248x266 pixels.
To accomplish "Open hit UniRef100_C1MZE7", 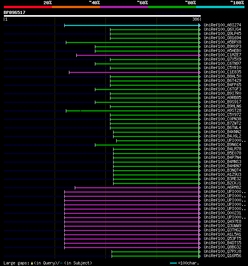I will point(222,55).
